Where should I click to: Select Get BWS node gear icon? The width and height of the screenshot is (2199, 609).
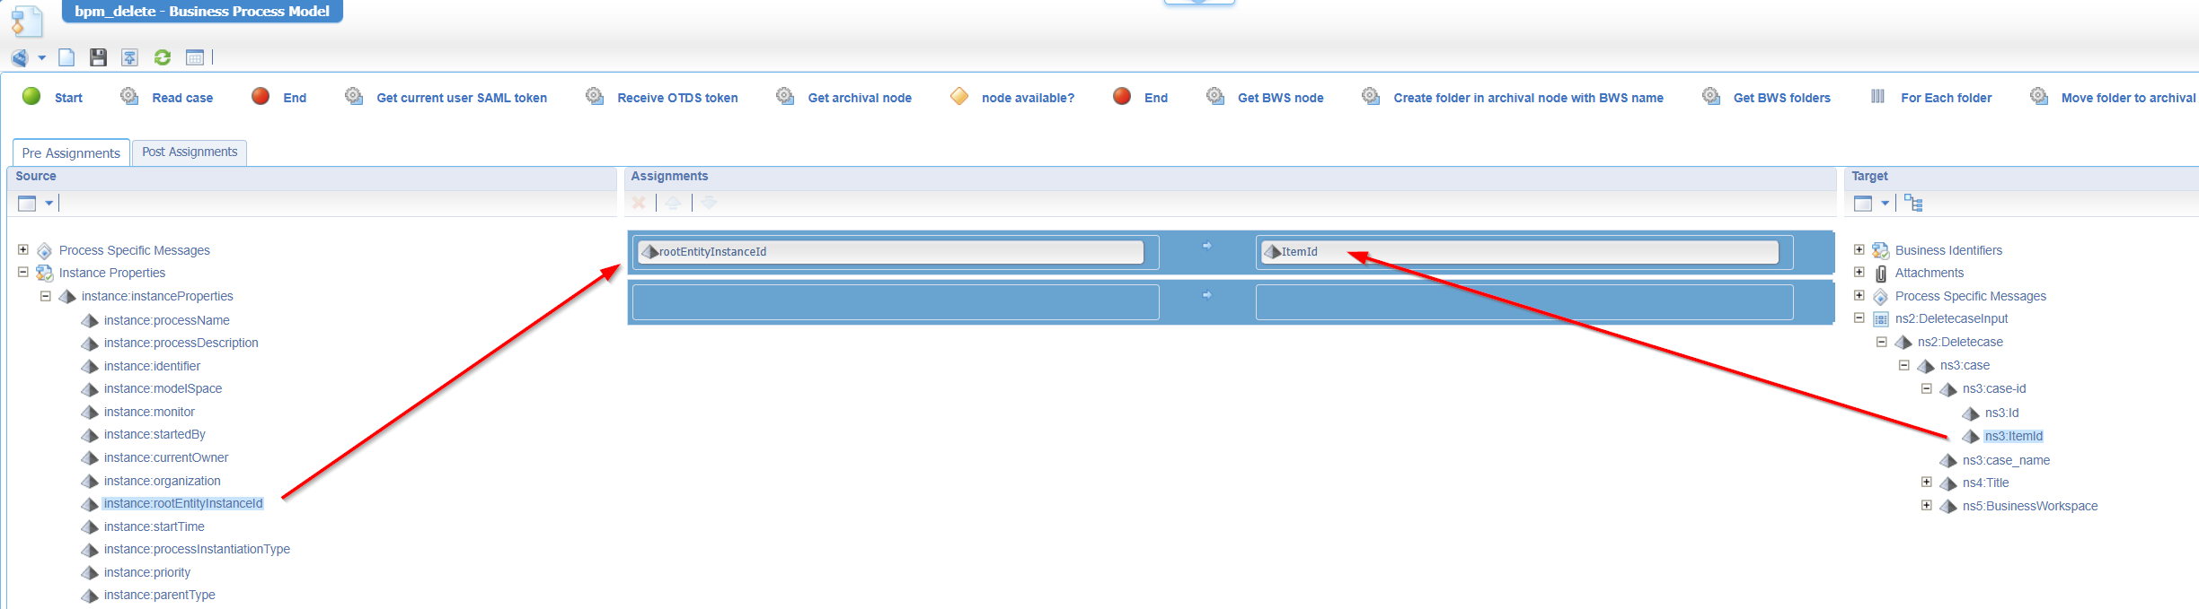click(x=1215, y=96)
